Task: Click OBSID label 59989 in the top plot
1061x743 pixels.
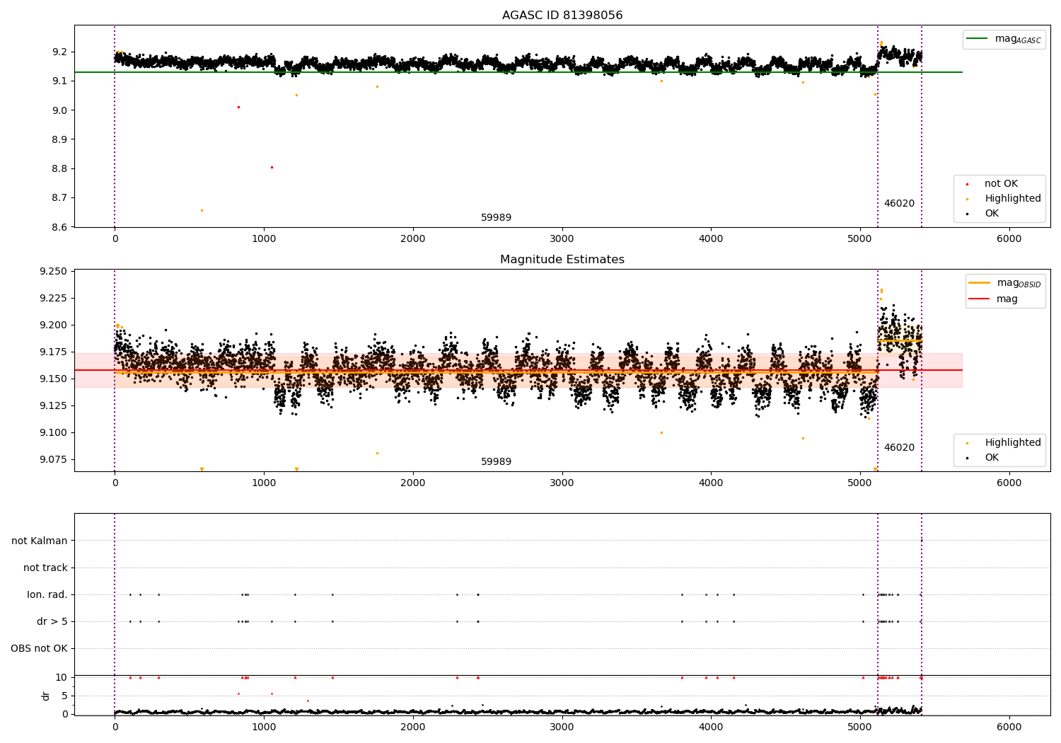Action: [x=496, y=218]
